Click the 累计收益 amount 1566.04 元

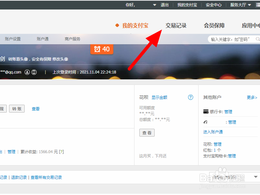(x=48, y=151)
